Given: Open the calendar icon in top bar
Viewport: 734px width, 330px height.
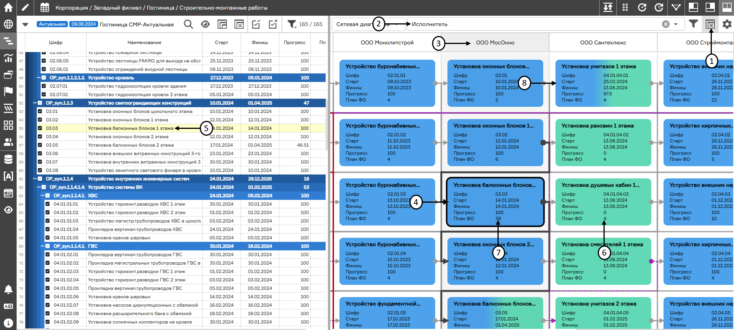Looking at the screenshot, I should click(x=45, y=7).
